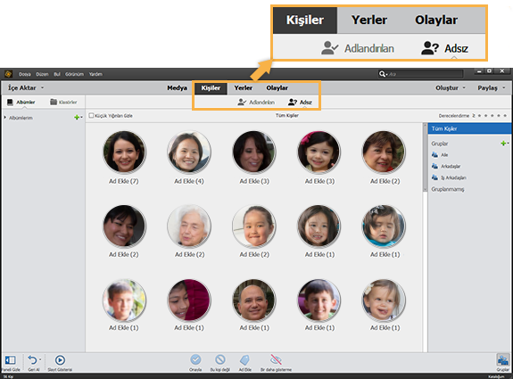Open the Oluştur dropdown
This screenshot has width=513, height=379.
(451, 88)
